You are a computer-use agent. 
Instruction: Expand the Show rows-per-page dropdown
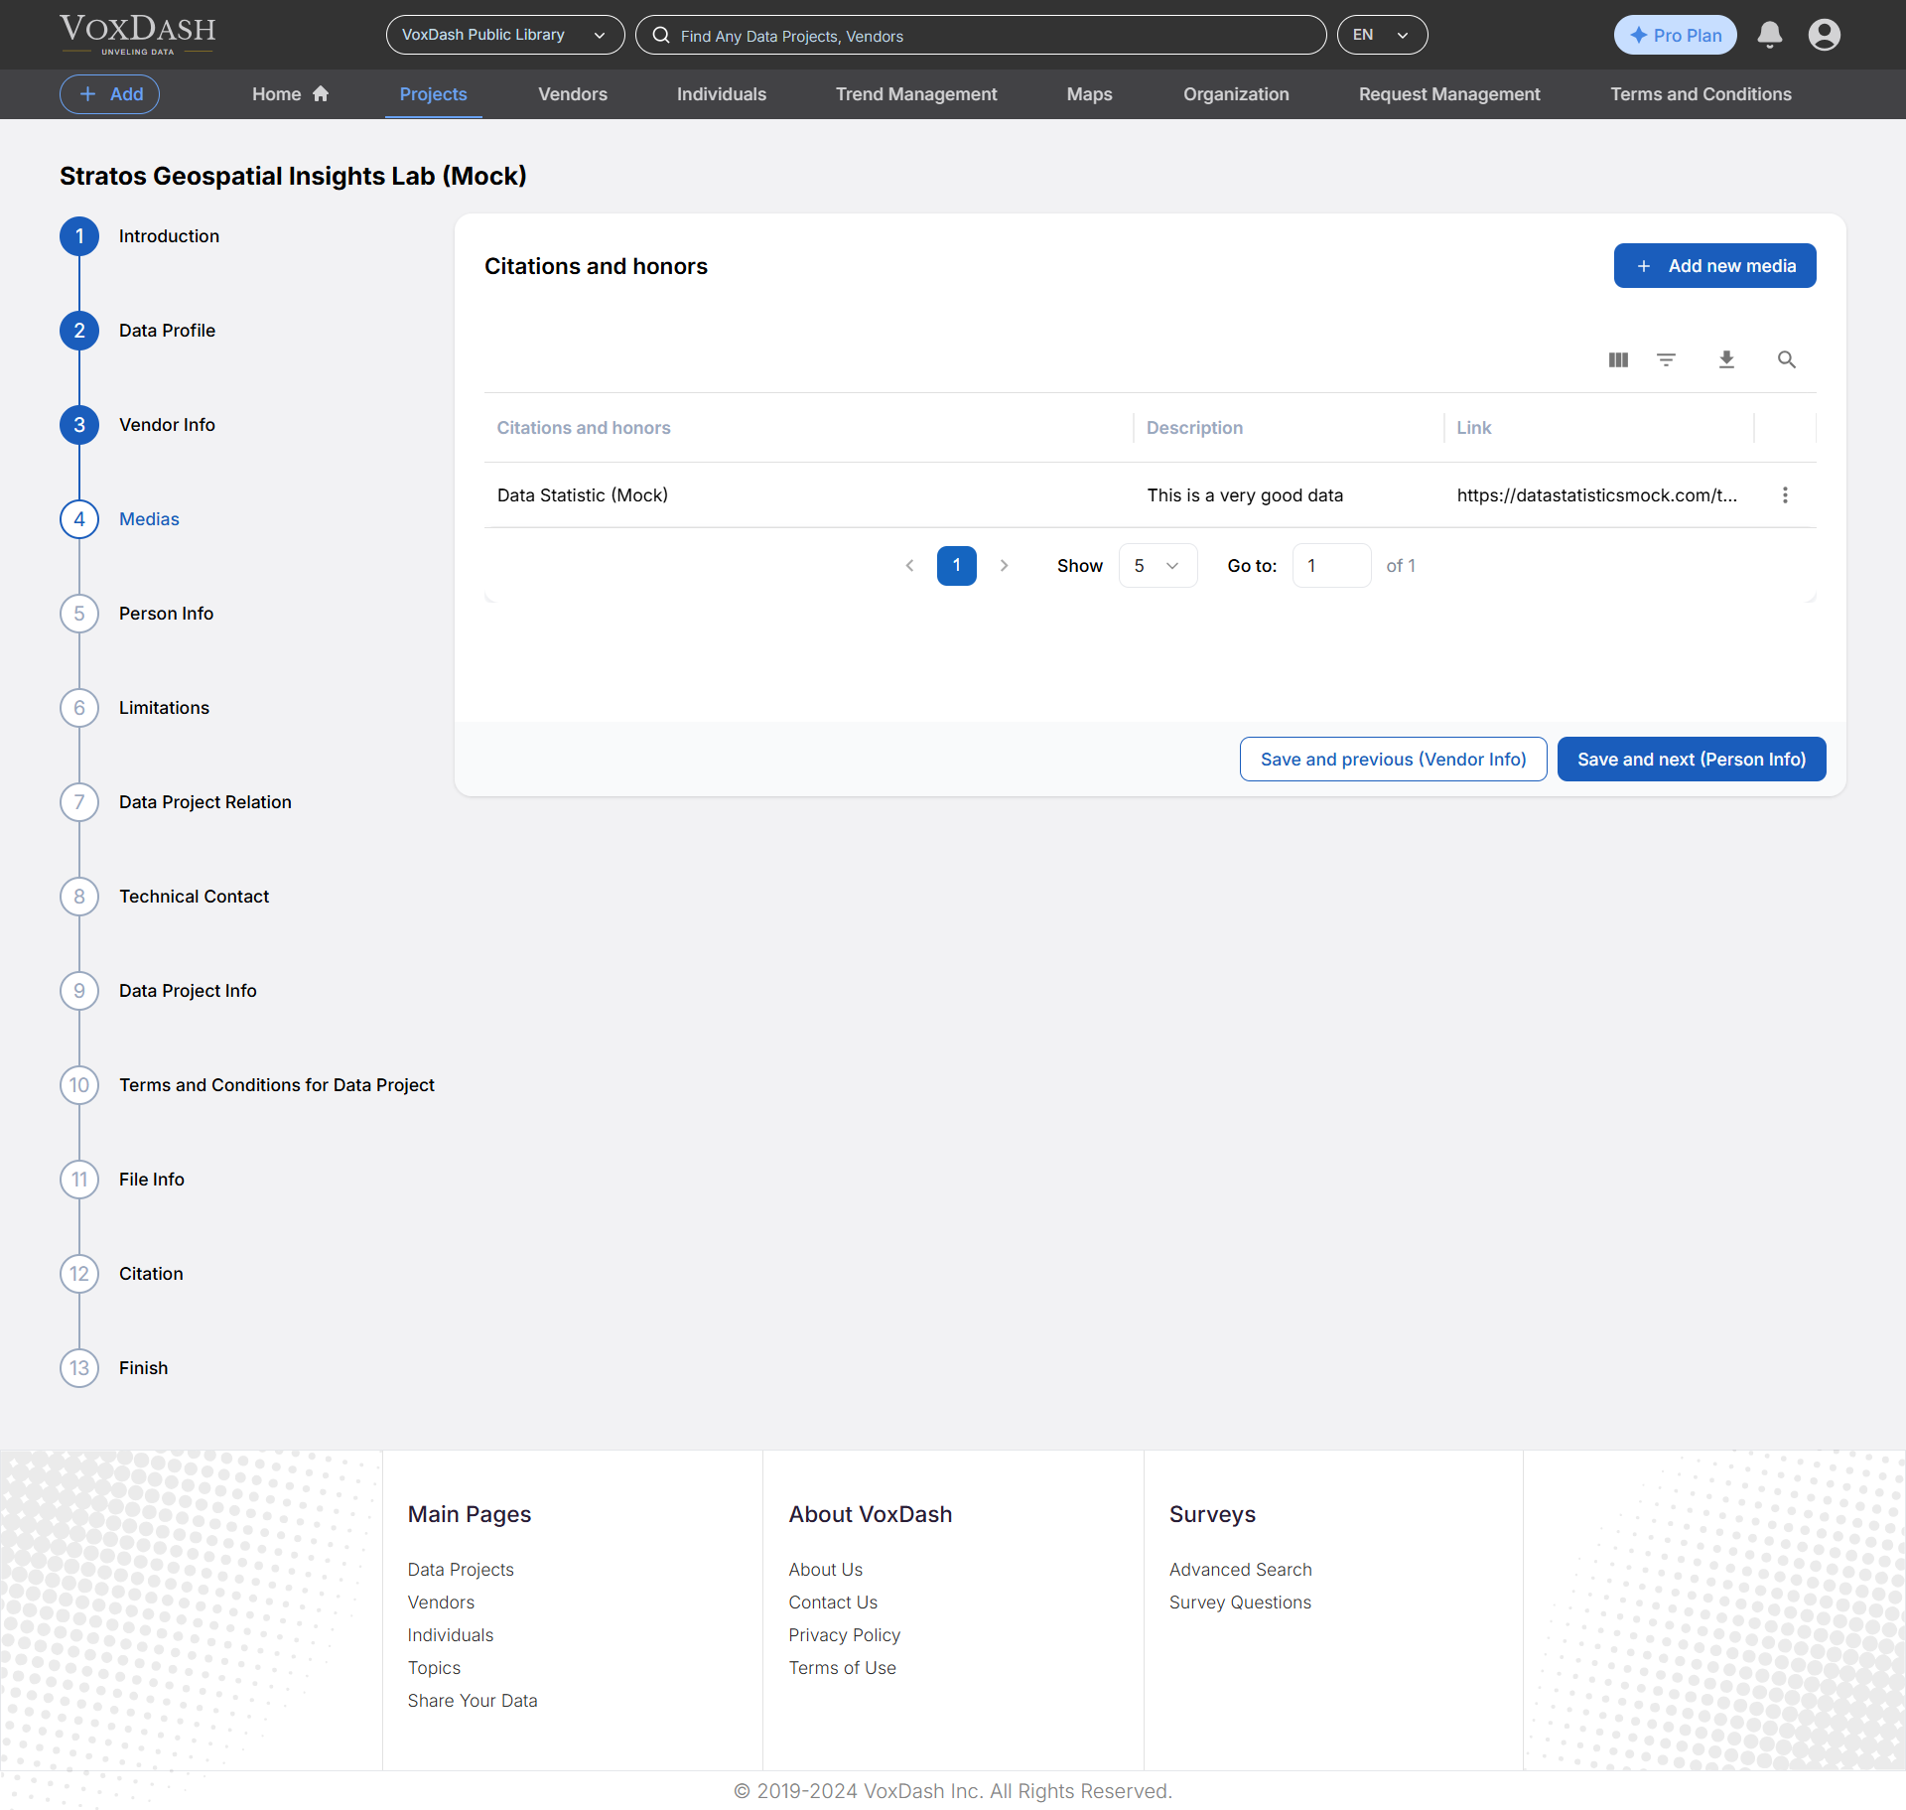tap(1157, 566)
